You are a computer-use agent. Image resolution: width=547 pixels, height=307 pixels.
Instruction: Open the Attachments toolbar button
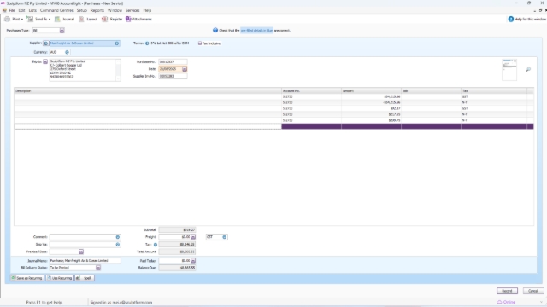[138, 19]
